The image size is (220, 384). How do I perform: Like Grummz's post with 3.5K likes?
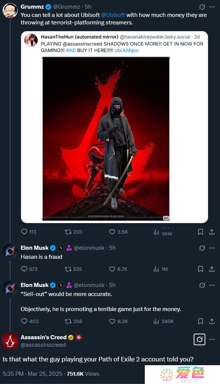112,232
